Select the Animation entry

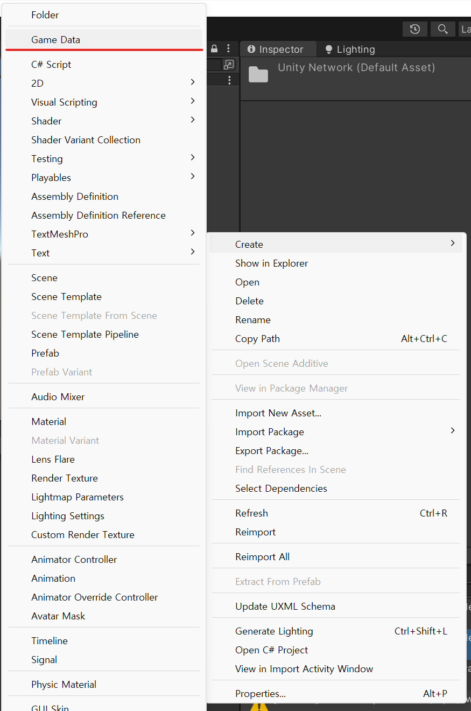click(104, 578)
